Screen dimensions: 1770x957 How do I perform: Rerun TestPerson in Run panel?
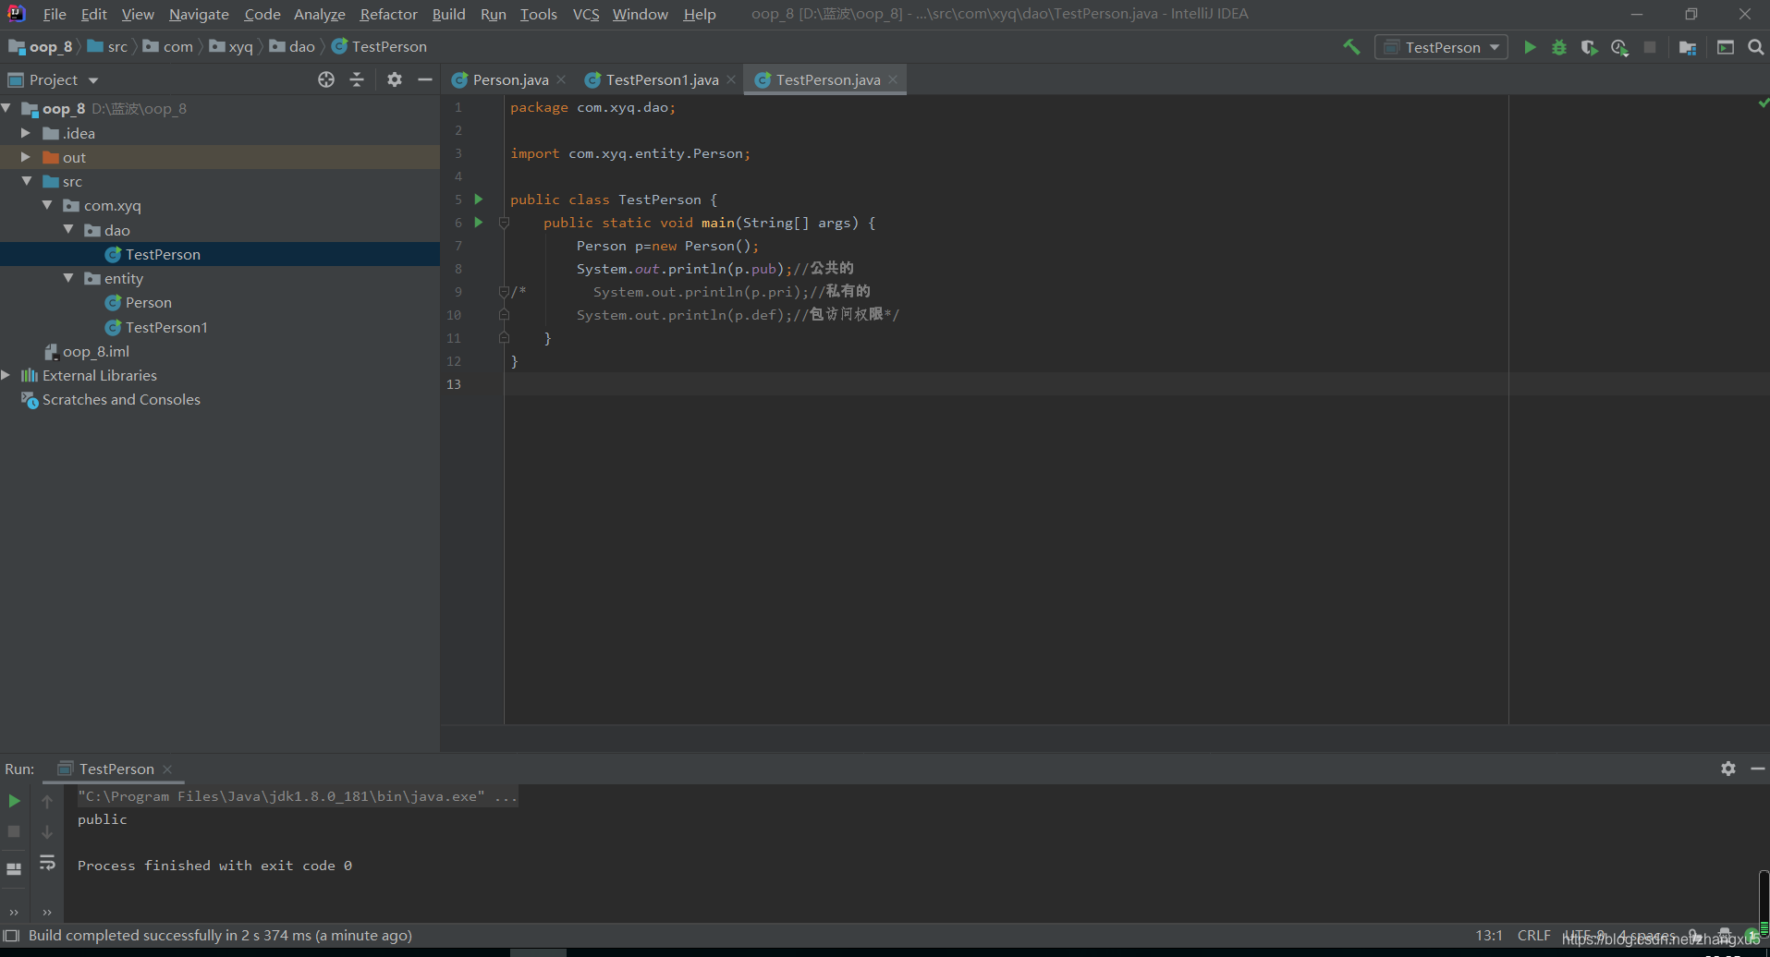click(x=14, y=801)
